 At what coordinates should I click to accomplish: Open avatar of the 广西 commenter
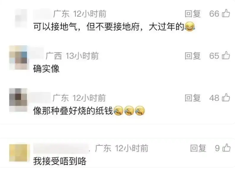(18, 58)
